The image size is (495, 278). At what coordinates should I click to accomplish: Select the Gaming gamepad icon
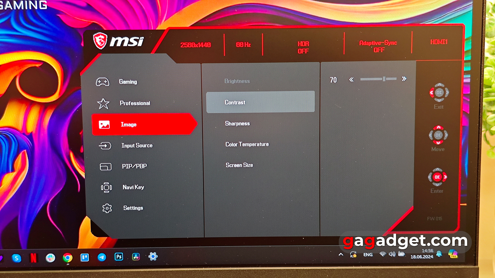click(x=103, y=82)
